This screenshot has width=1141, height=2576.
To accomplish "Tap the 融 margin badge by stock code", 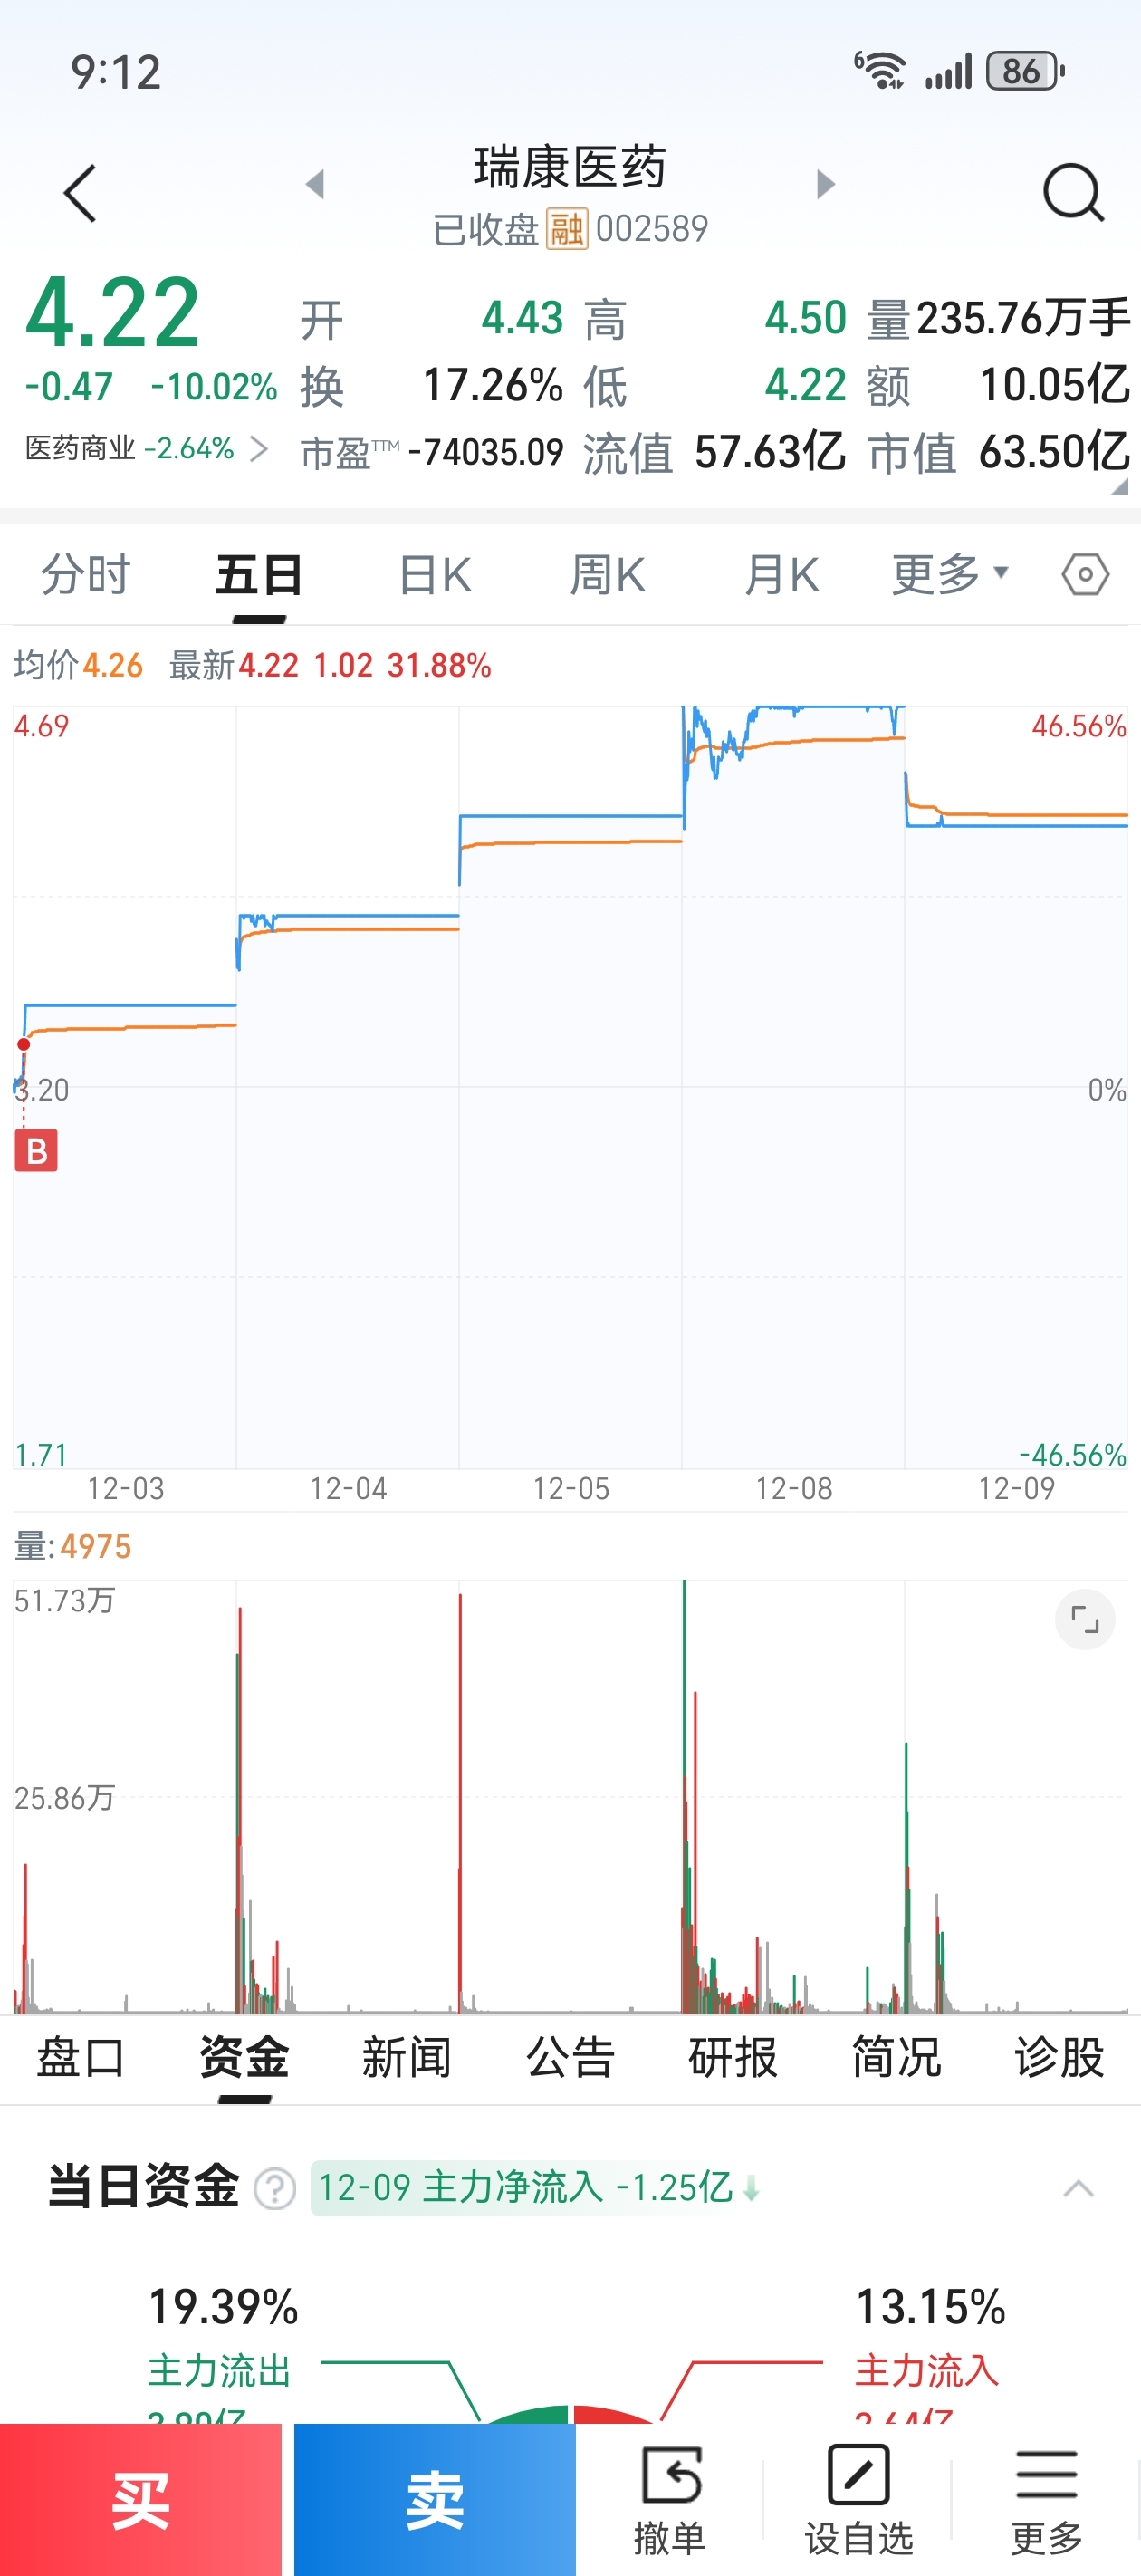I will pos(567,229).
